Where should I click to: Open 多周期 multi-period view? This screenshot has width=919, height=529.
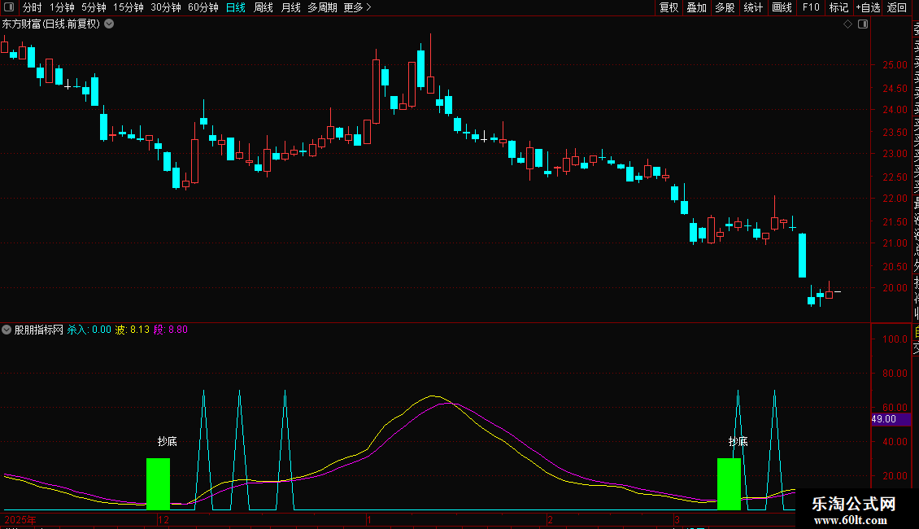tap(322, 7)
